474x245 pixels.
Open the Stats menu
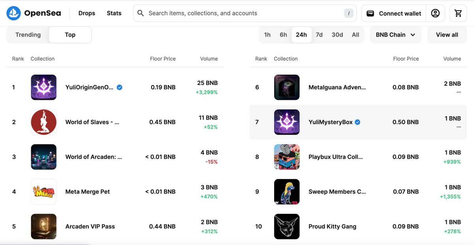coord(114,13)
